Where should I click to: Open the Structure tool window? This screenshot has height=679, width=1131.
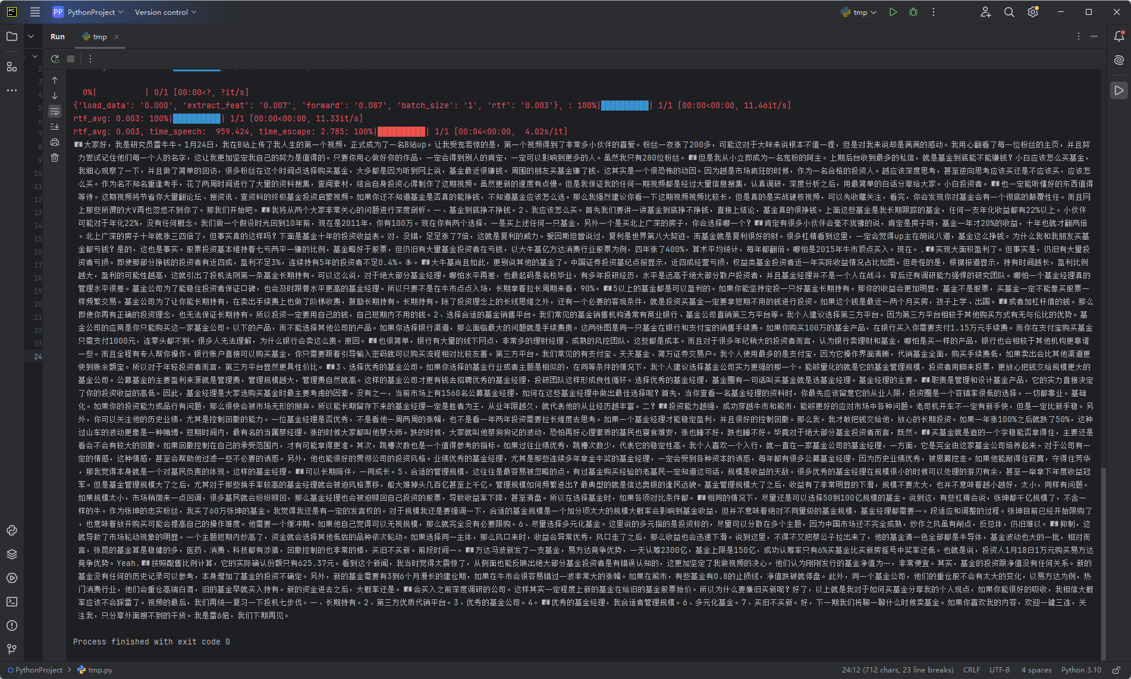click(12, 67)
